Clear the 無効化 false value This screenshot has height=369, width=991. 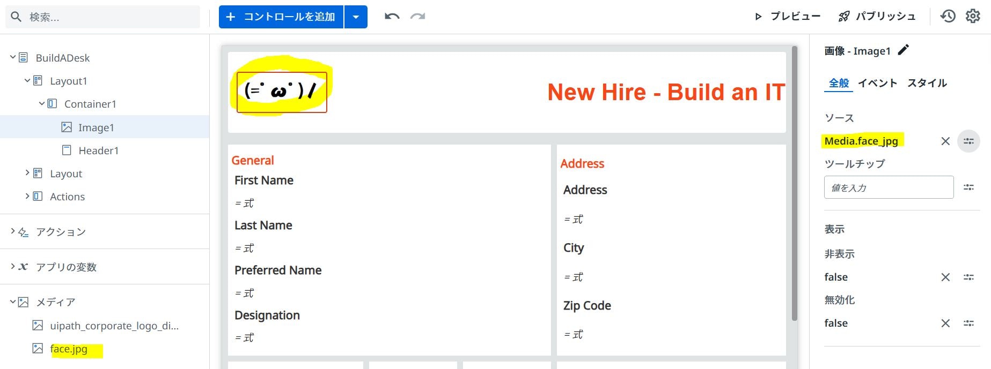coord(945,323)
